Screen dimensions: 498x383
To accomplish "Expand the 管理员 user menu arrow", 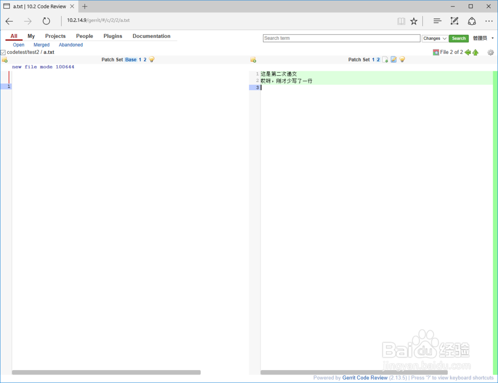I will coord(493,38).
